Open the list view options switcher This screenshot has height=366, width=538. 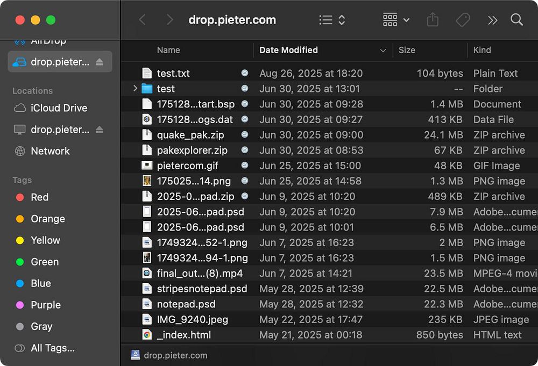click(x=332, y=20)
